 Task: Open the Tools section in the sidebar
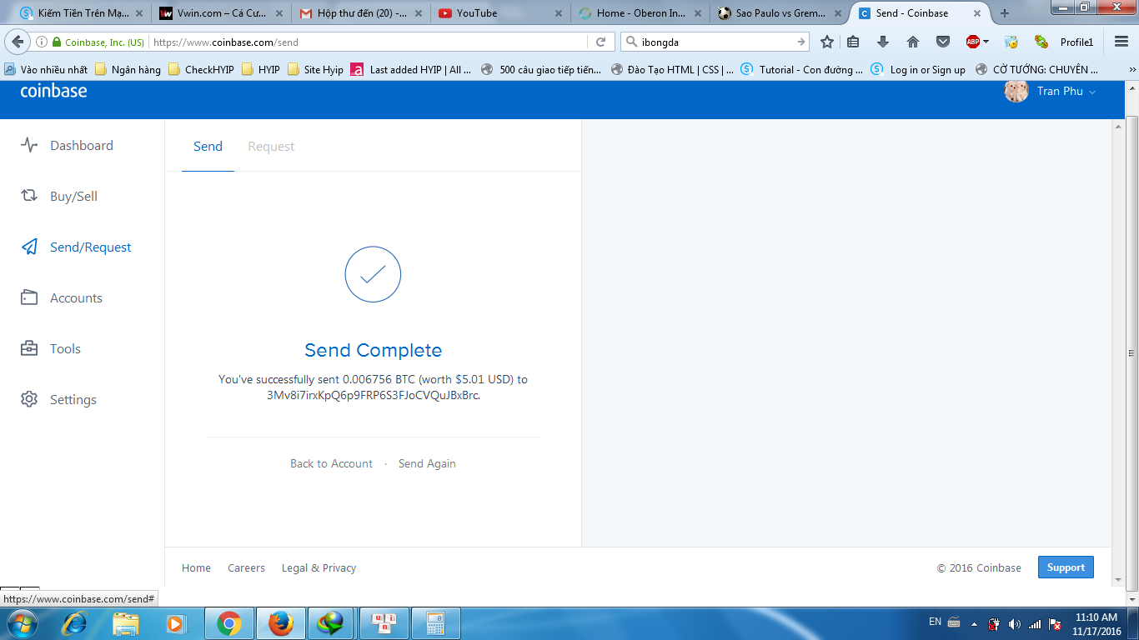51,349
